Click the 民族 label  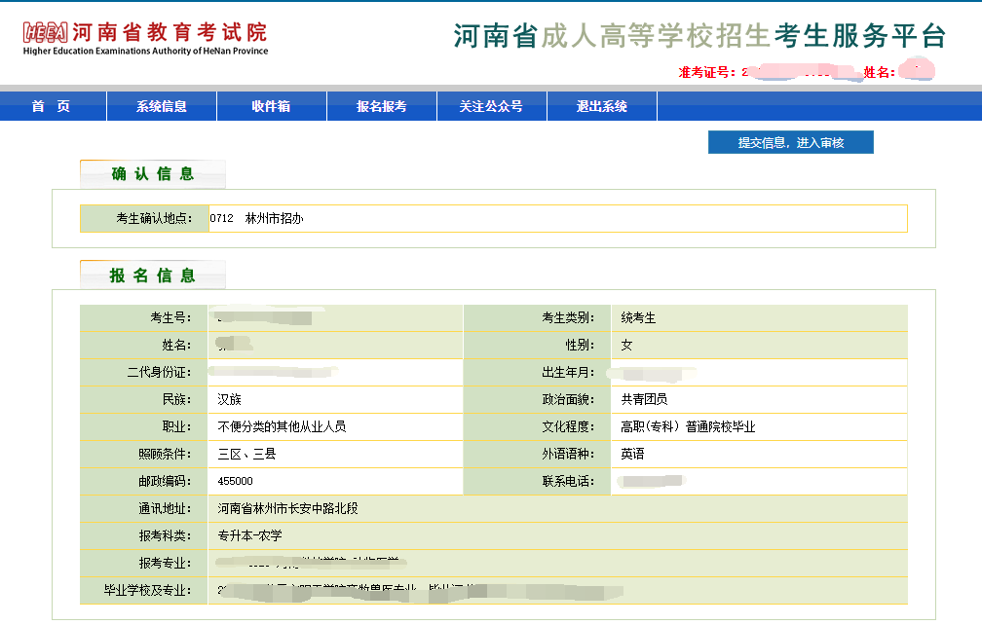176,400
